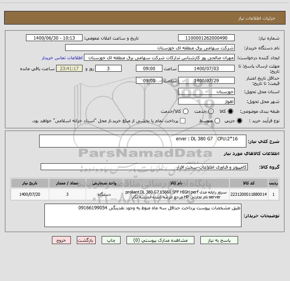Click the ردیف column header

273,183
